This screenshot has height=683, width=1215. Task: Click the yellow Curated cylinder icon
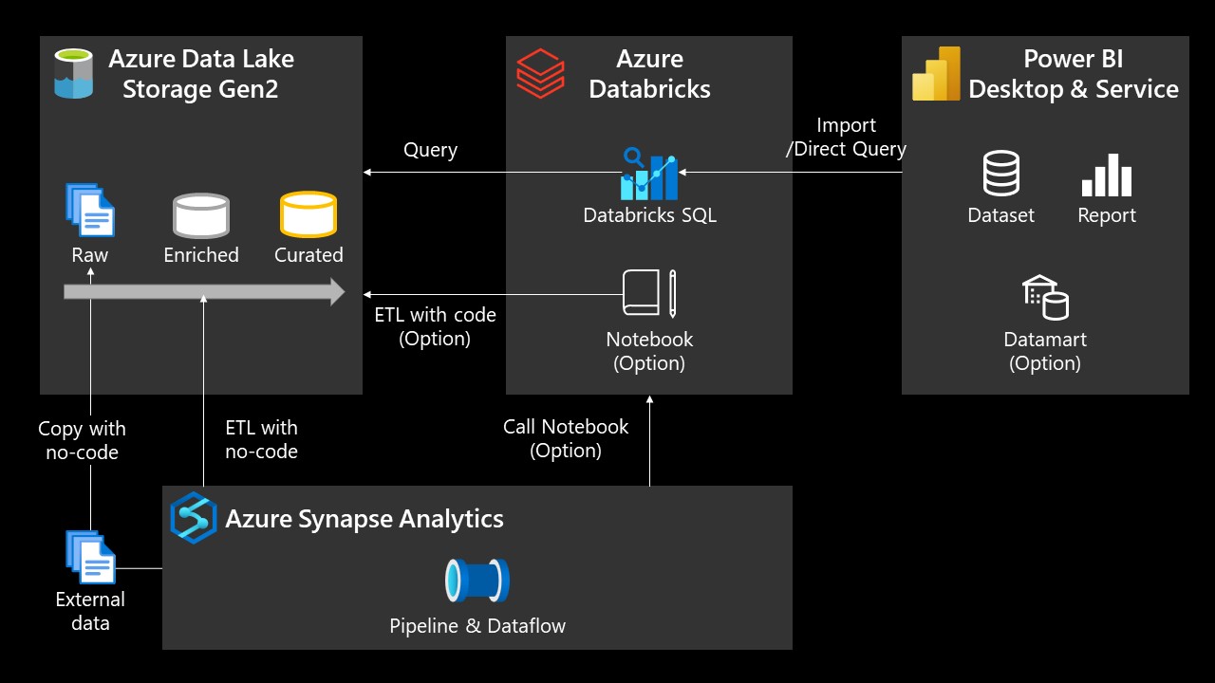(308, 214)
